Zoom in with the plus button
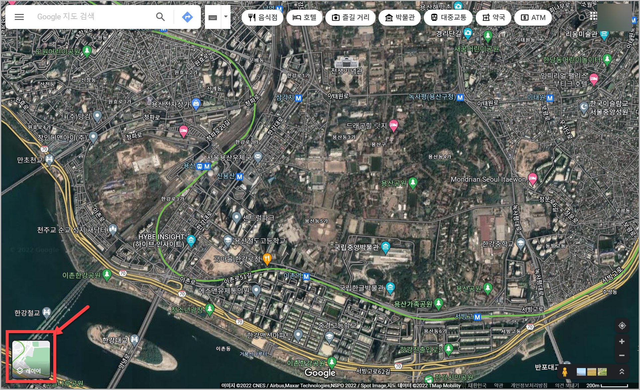 tap(622, 341)
